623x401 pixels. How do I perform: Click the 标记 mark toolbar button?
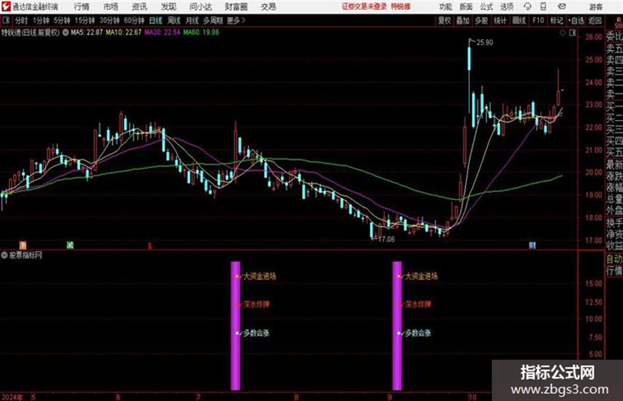tap(556, 20)
